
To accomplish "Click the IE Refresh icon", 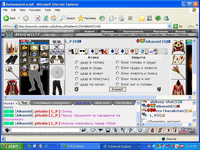I will [x=45, y=18].
